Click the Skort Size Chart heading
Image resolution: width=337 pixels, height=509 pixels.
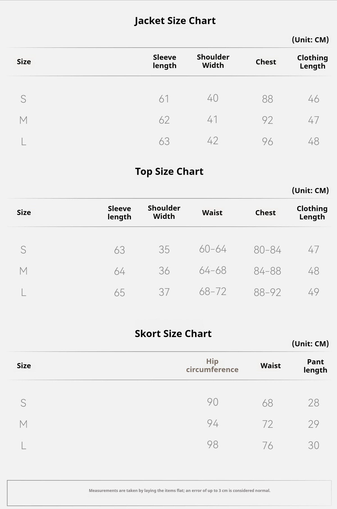[x=173, y=333]
